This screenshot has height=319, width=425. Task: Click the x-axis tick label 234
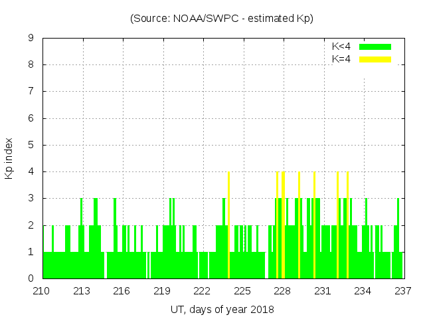pos(363,291)
